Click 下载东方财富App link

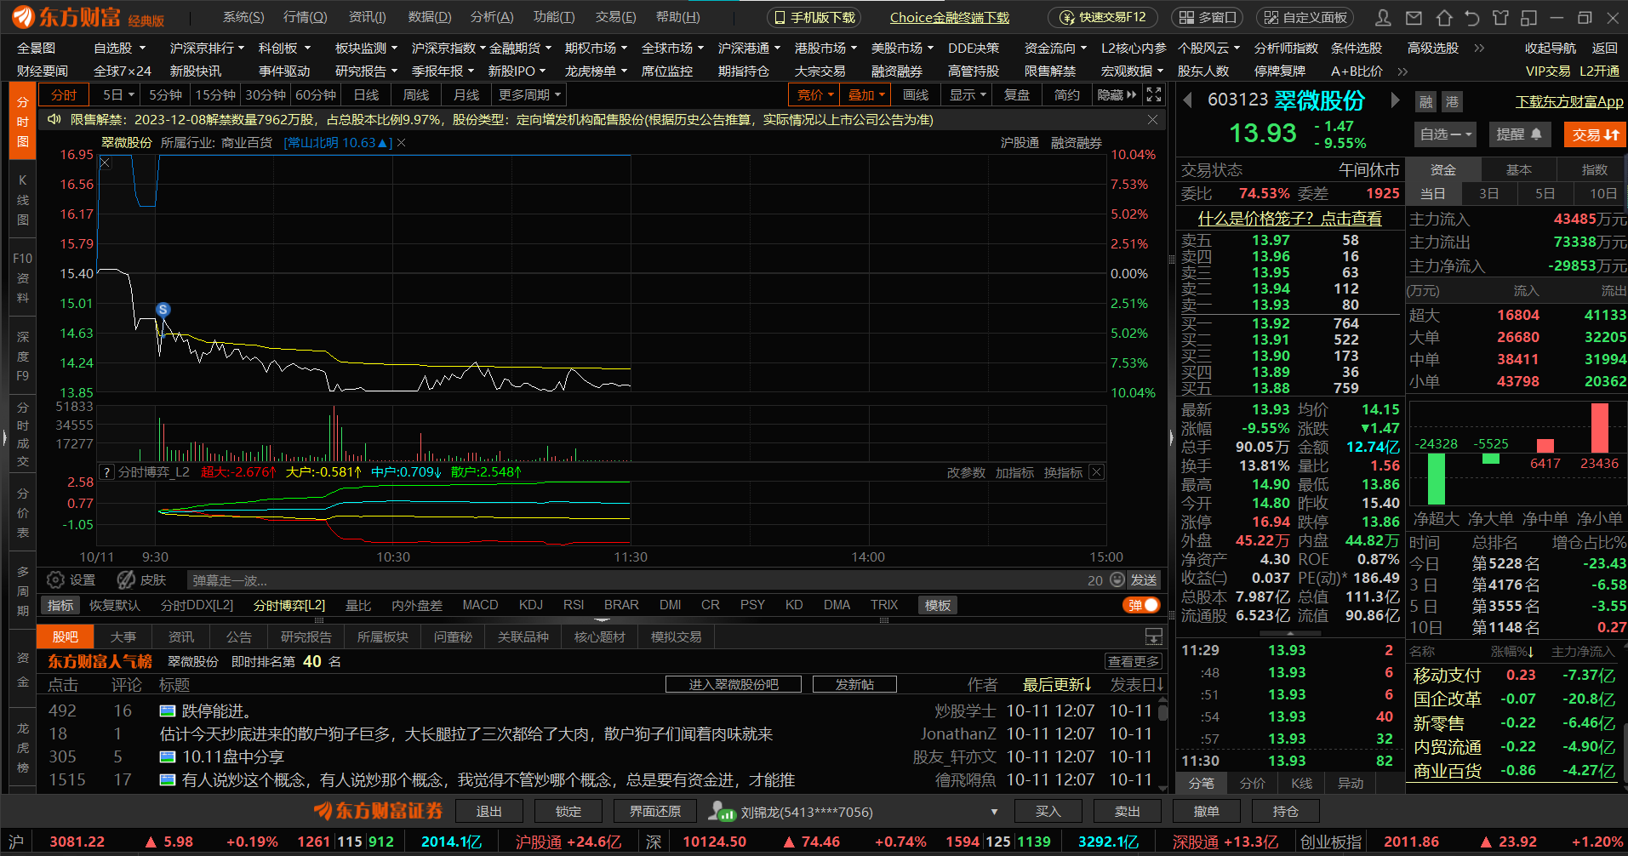[1569, 102]
